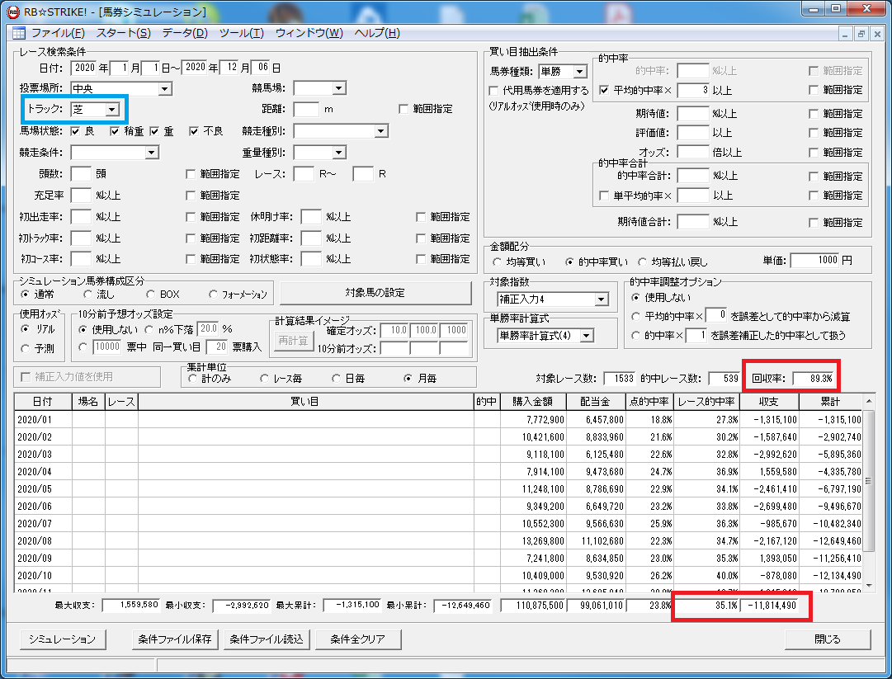Uncheck the 稍重 track condition checkbox
Screen dimensions: 892x679
tap(115, 131)
